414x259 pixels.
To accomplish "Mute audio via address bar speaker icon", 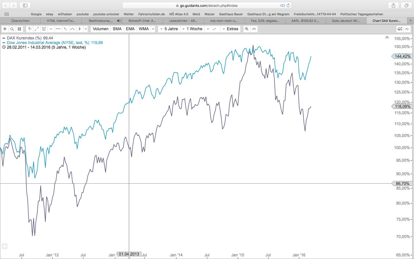I will pyautogui.click(x=282, y=5).
